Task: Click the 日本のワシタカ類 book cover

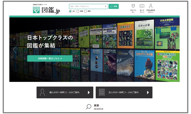Action: (144, 65)
